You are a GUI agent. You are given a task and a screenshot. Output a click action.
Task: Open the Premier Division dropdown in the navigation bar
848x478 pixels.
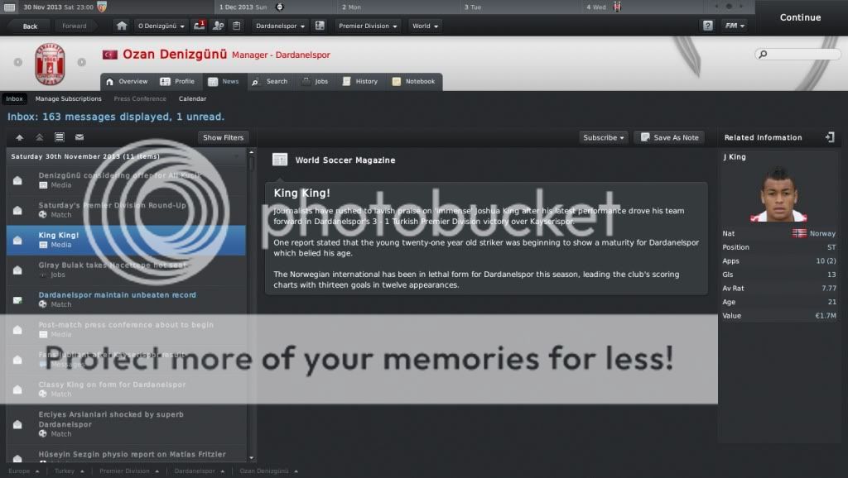click(368, 26)
